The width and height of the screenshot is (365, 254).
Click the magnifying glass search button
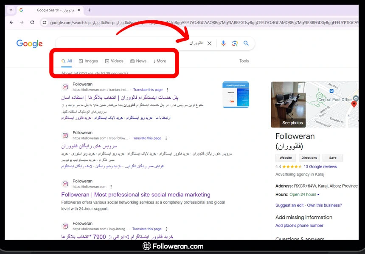point(246,43)
